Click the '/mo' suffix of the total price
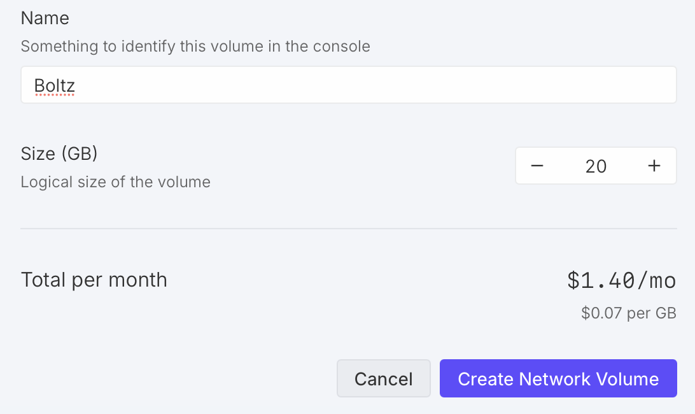Image resolution: width=695 pixels, height=414 pixels. click(x=656, y=280)
